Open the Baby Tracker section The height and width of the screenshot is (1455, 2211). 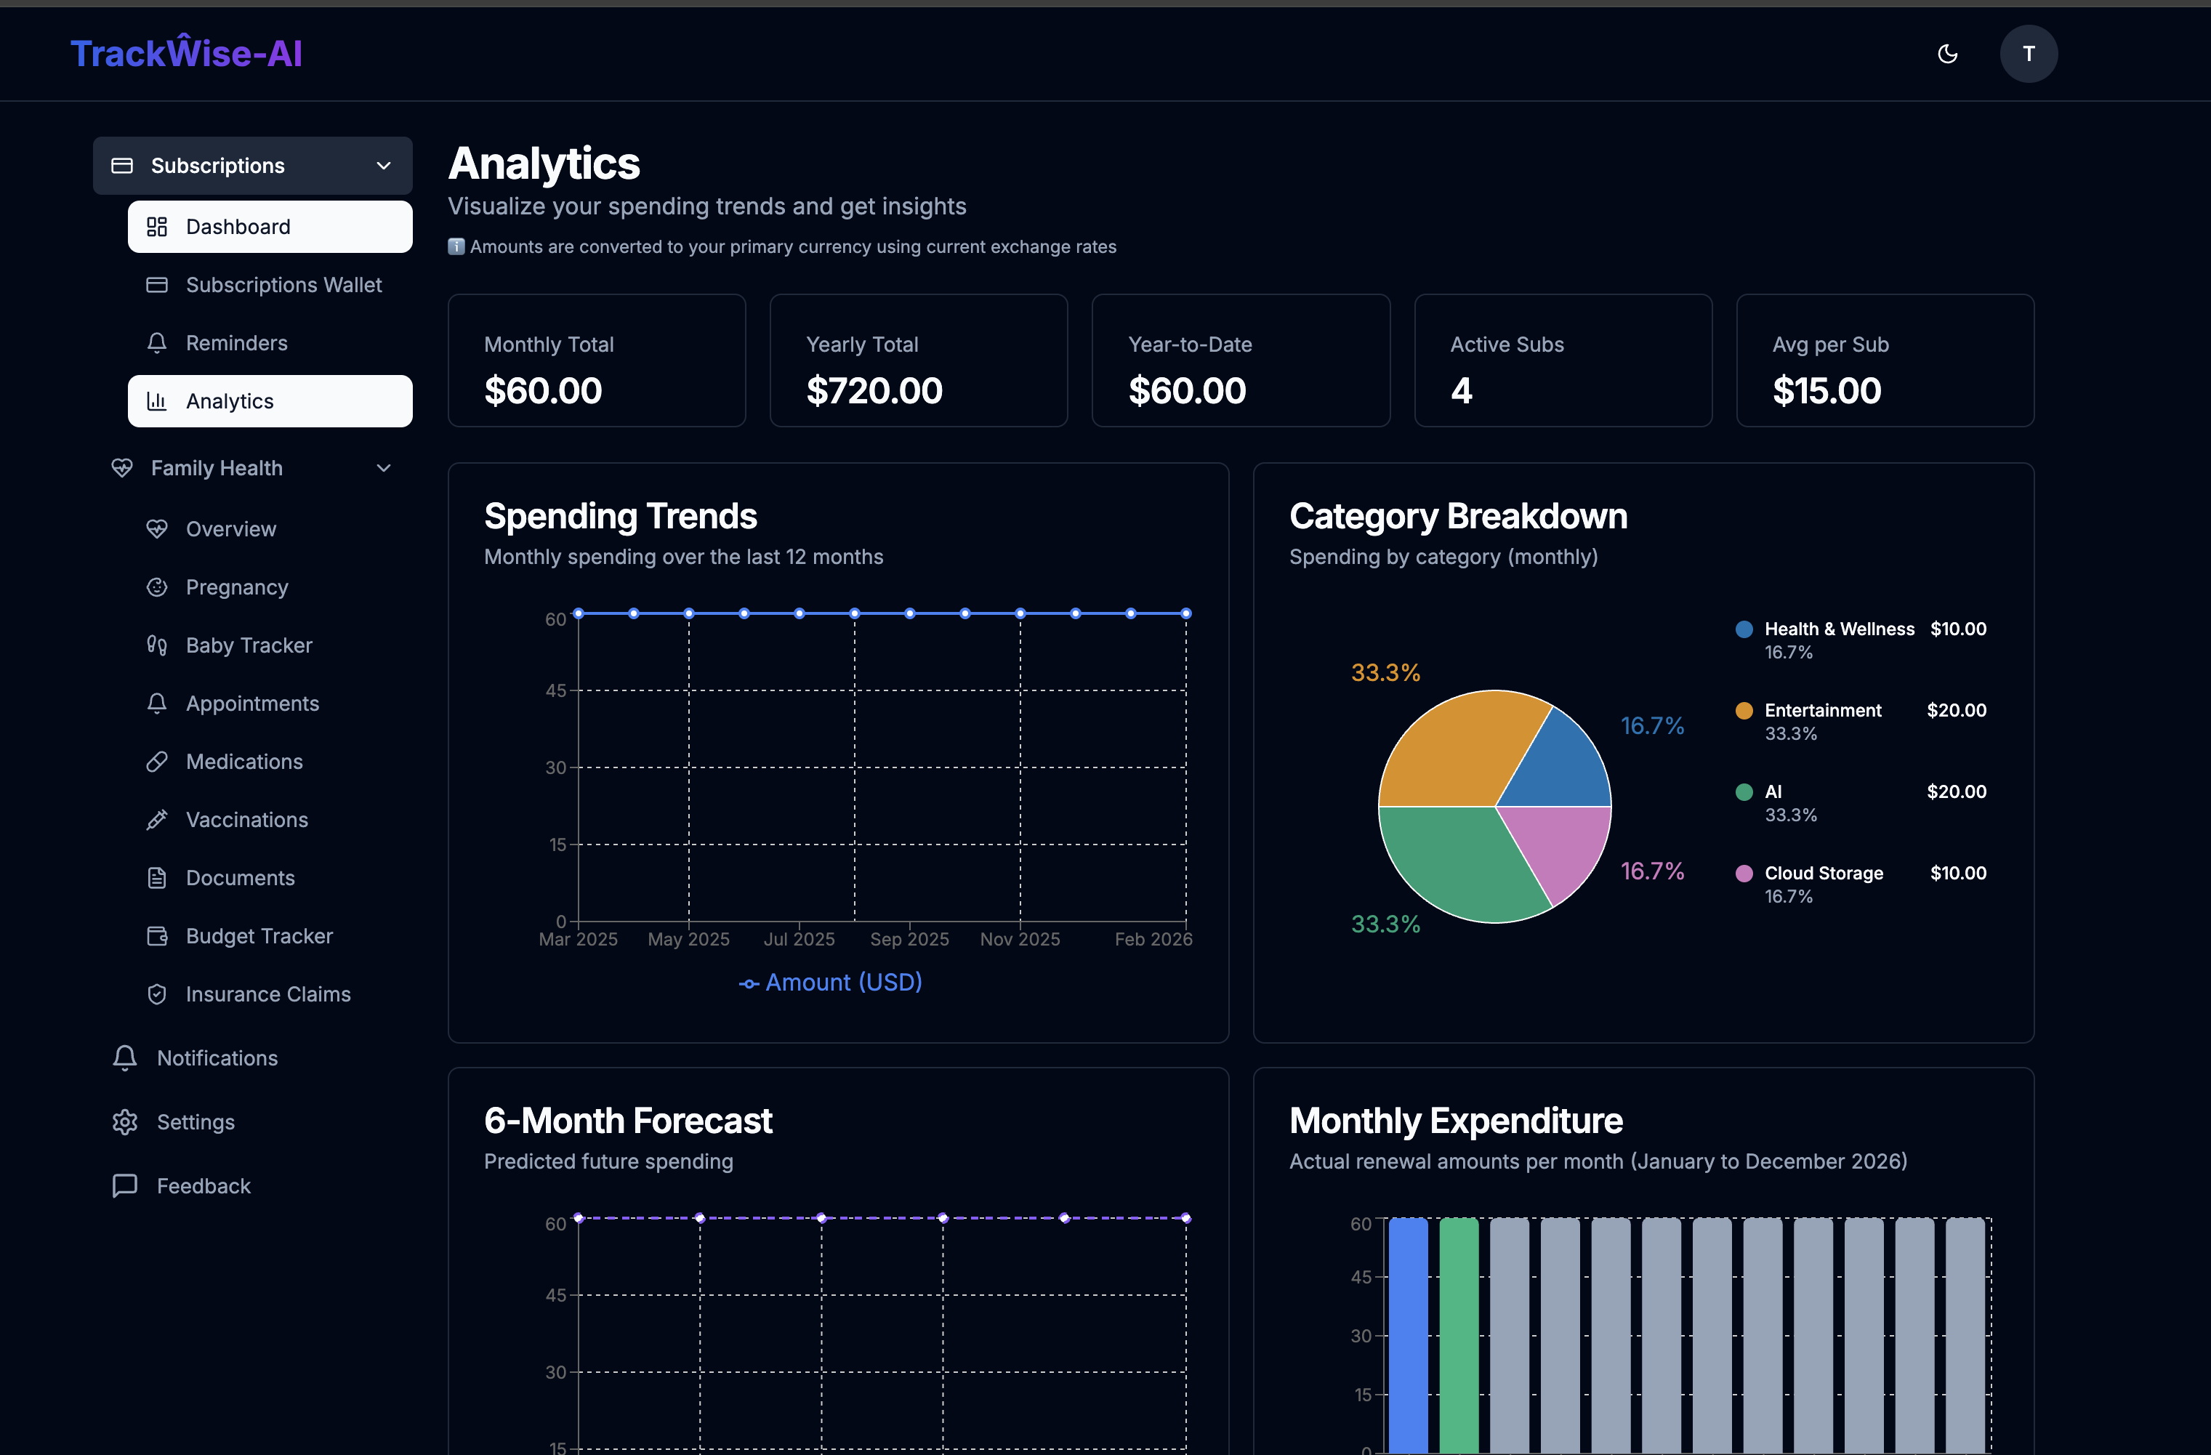coord(249,644)
